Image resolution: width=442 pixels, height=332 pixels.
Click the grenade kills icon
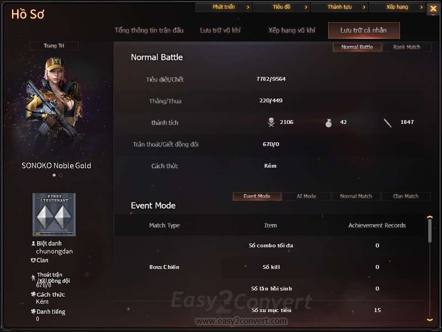click(328, 123)
